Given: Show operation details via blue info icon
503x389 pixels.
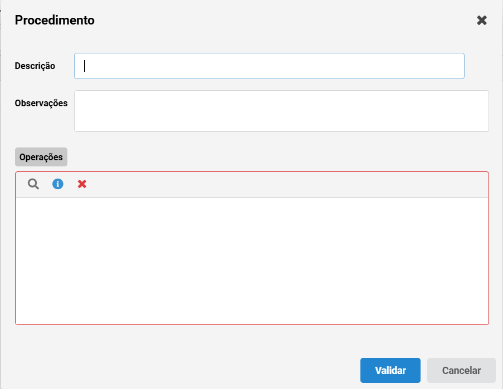Looking at the screenshot, I should tap(58, 184).
